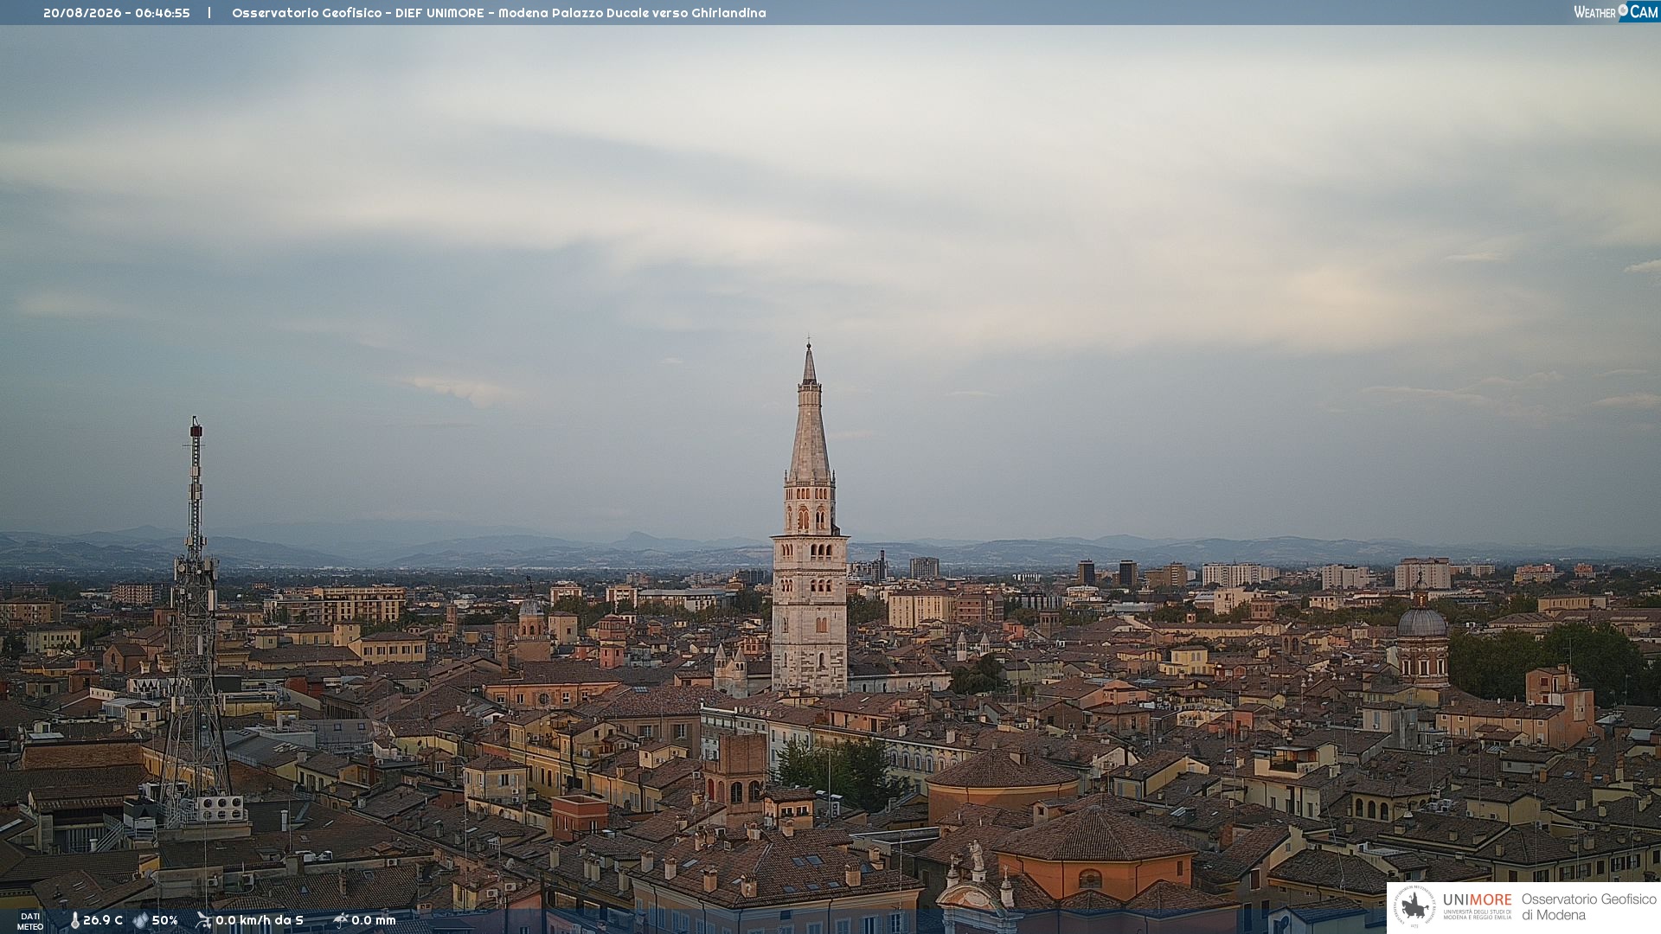Viewport: 1661px width, 934px height.
Task: Click the wind anemometer icon
Action: tap(204, 920)
